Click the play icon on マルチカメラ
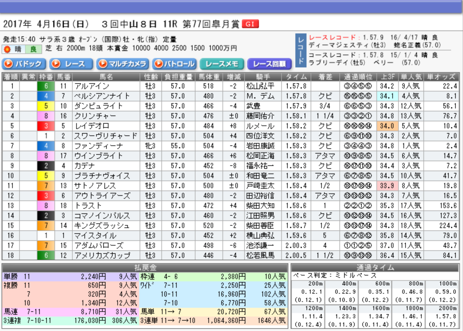Viewport: 463px width, 331px height. [103, 64]
